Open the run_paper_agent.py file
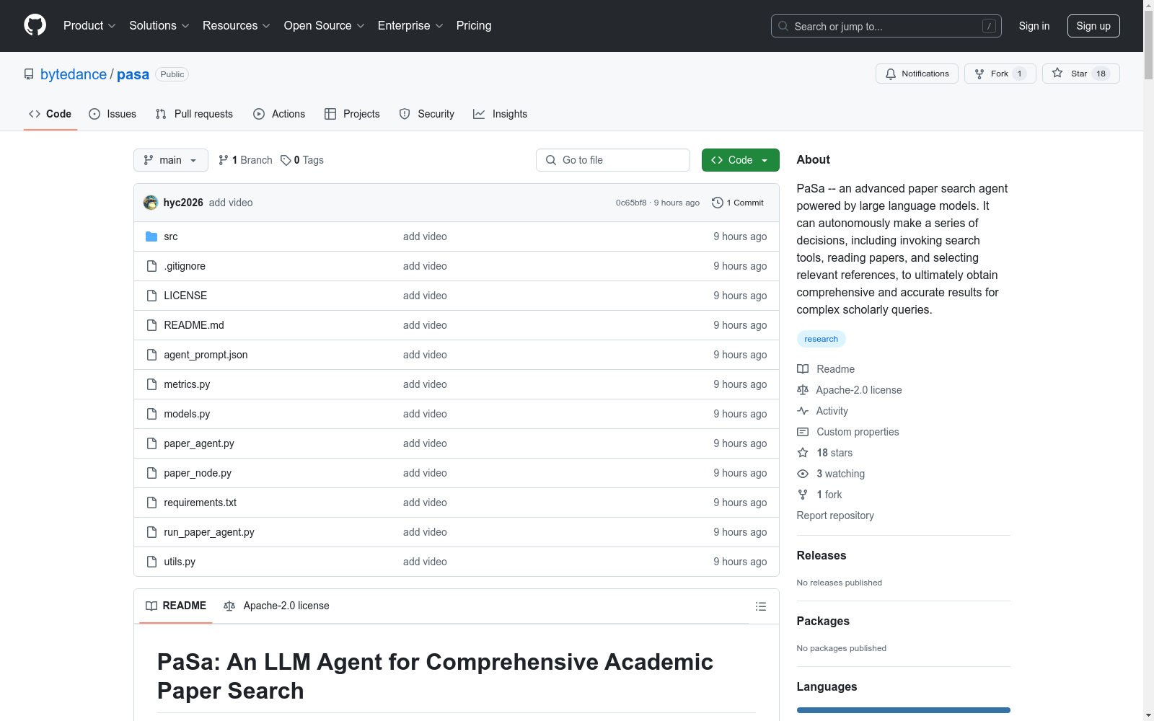Image resolution: width=1154 pixels, height=721 pixels. point(209,532)
